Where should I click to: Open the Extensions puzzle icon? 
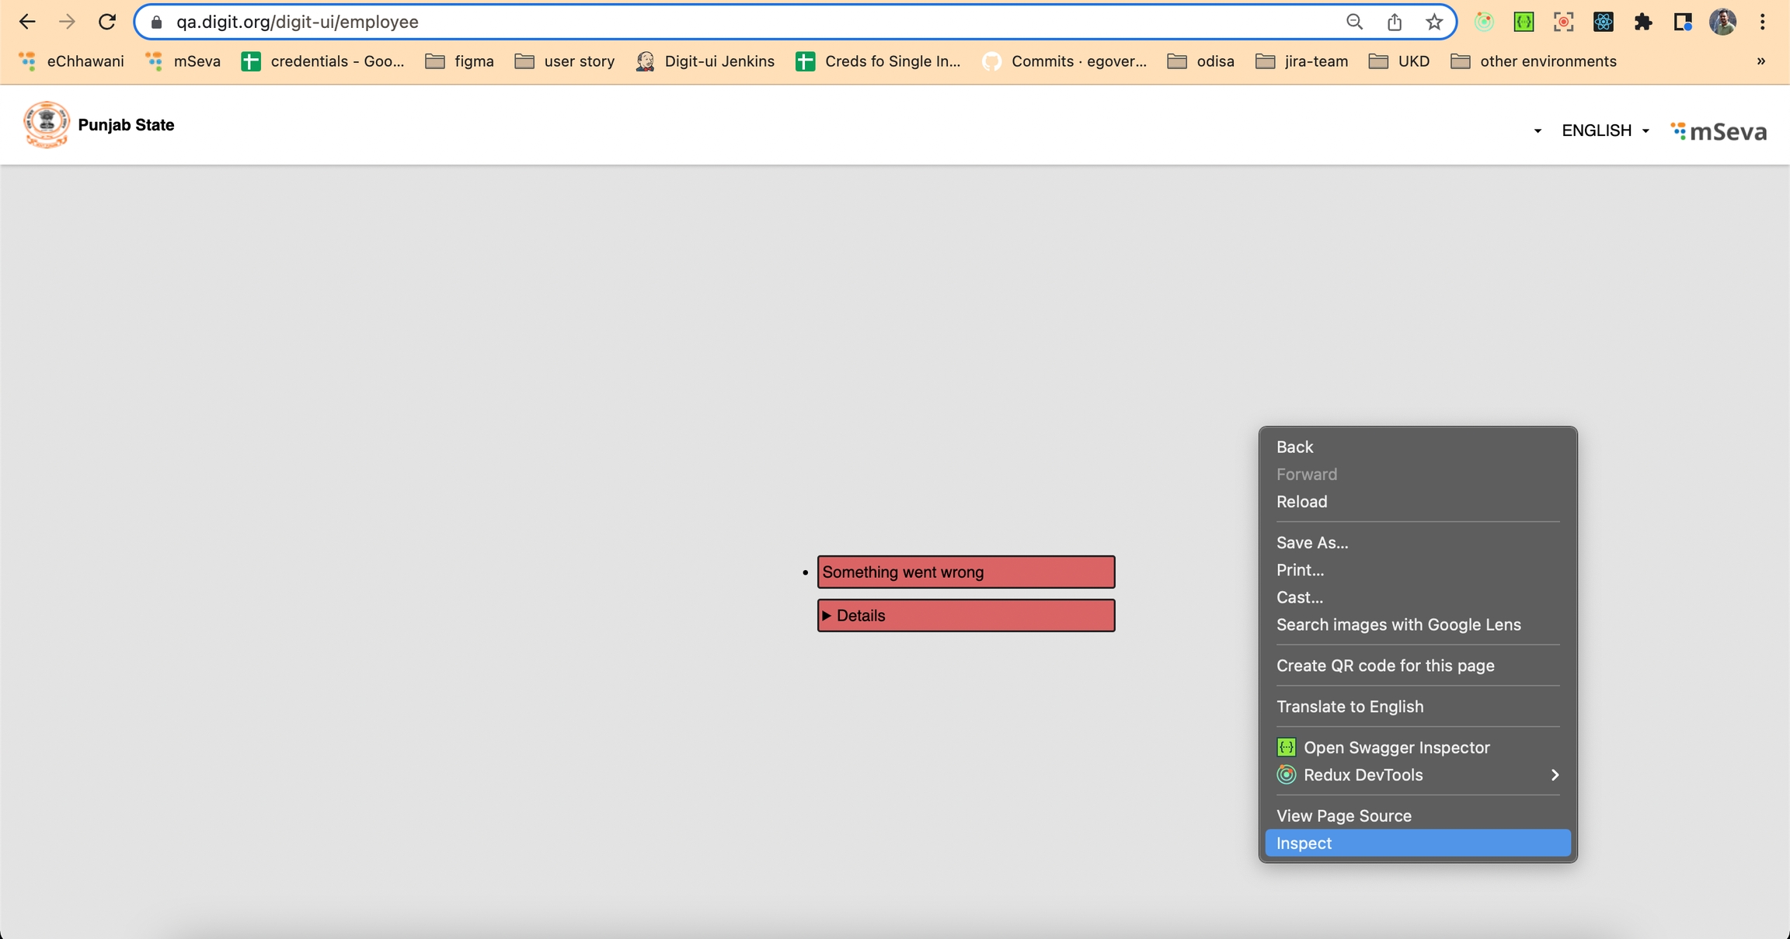(1642, 22)
